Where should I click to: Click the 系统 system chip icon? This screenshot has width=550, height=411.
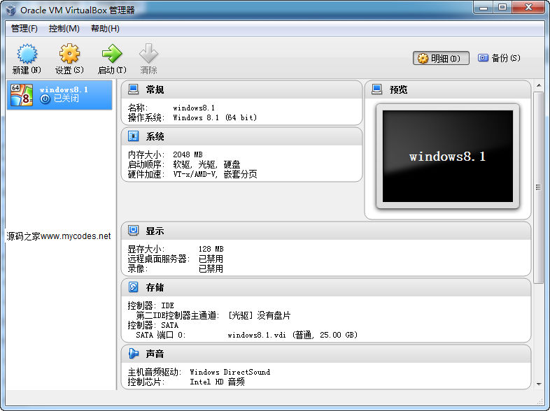[133, 136]
